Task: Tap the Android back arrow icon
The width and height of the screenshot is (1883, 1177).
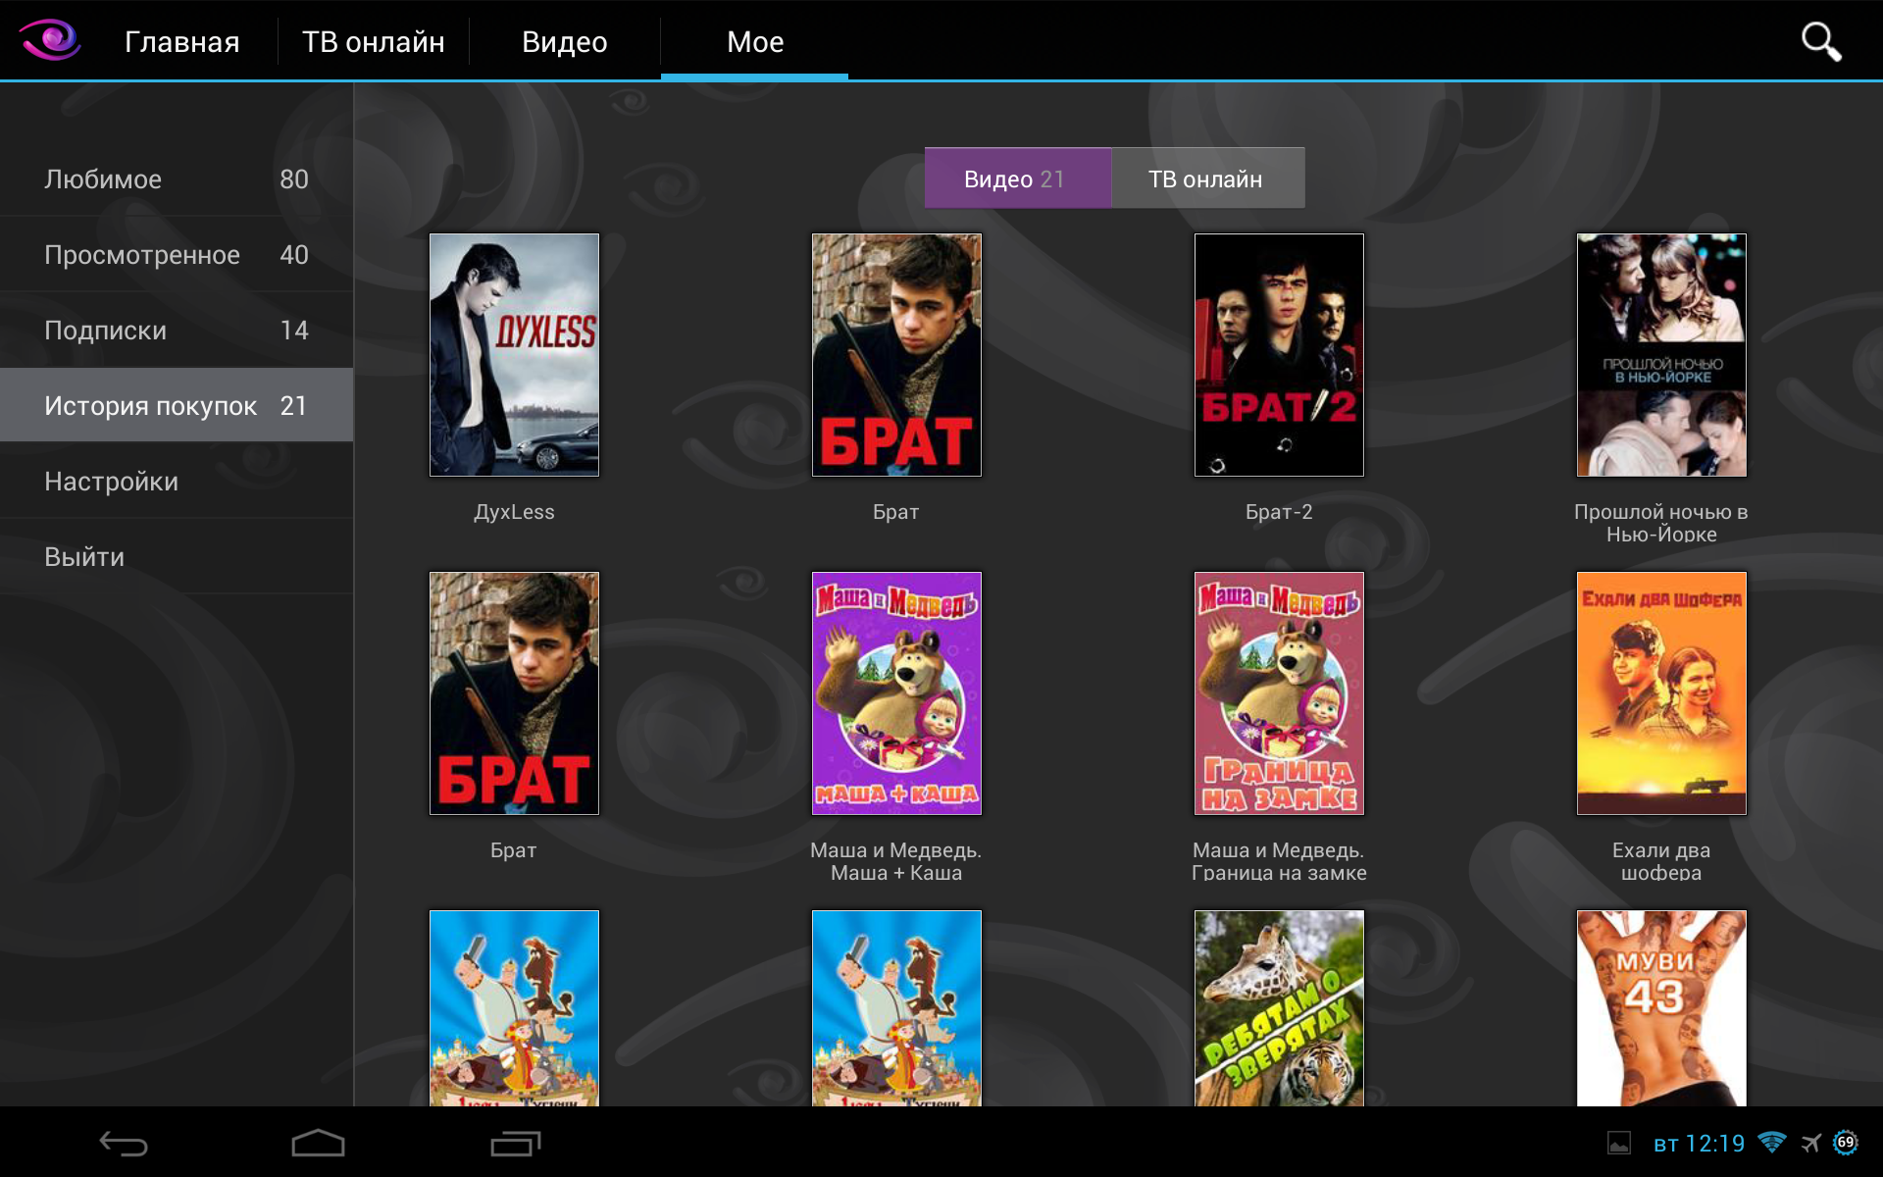Action: tap(124, 1143)
